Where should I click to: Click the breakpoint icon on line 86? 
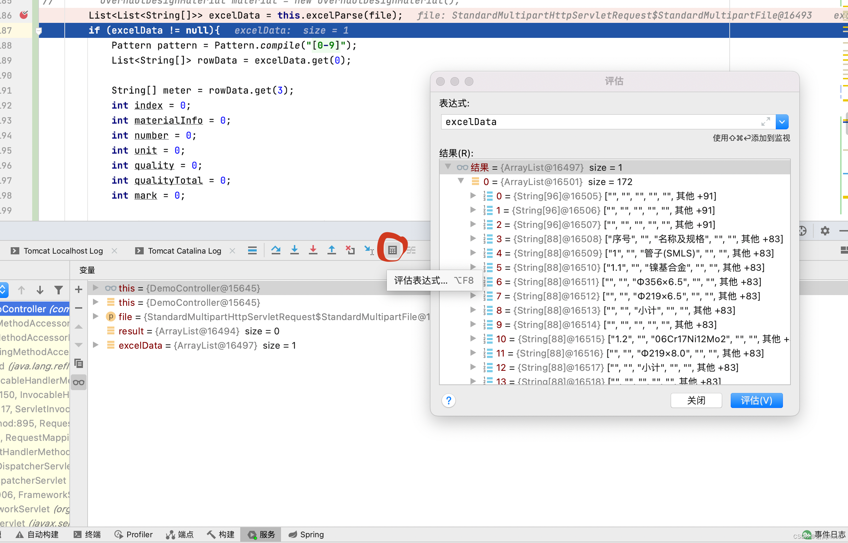point(24,15)
